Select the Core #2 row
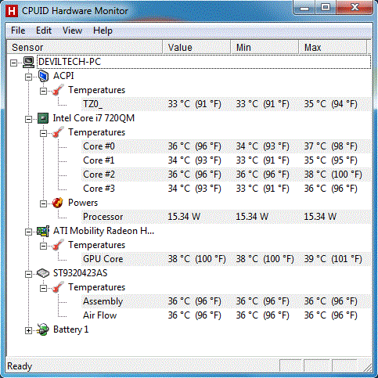This screenshot has width=378, height=378. pos(226,175)
